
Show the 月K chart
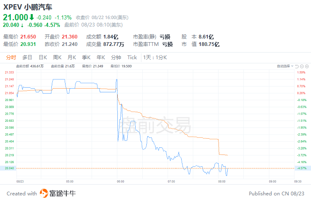pyautogui.click(x=72, y=58)
